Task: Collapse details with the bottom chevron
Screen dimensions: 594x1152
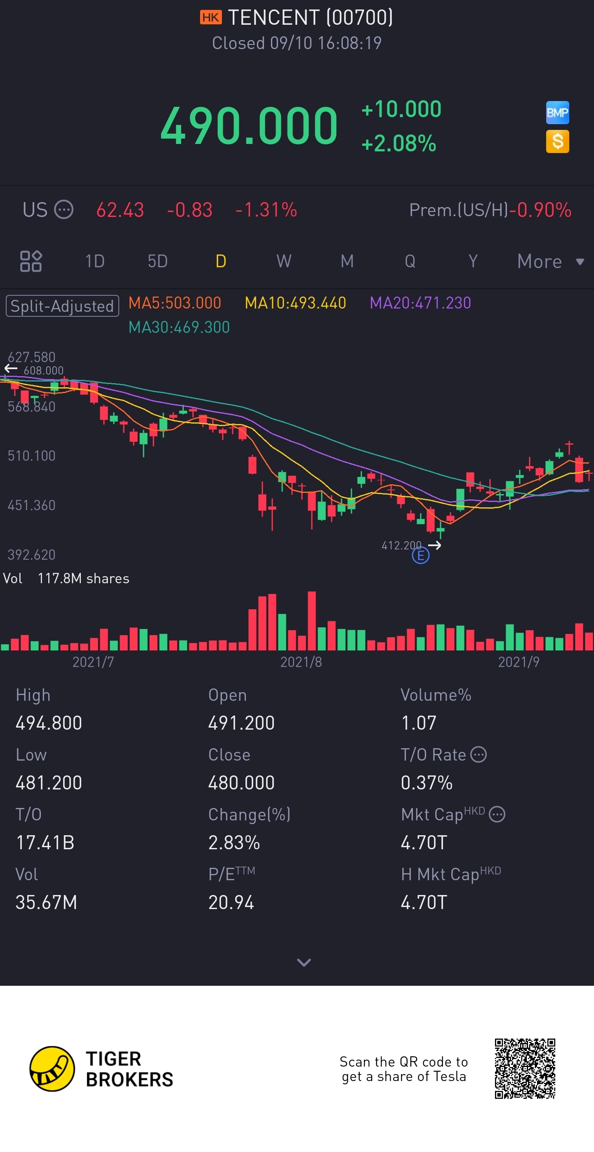Action: pos(304,962)
